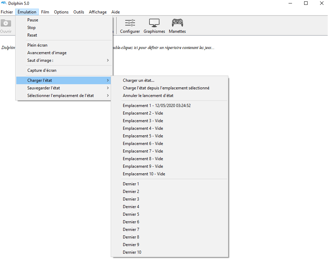Viewport: 328px width, 263px height.
Task: Load Emplacement 9 - Vide
Action: 170,166
